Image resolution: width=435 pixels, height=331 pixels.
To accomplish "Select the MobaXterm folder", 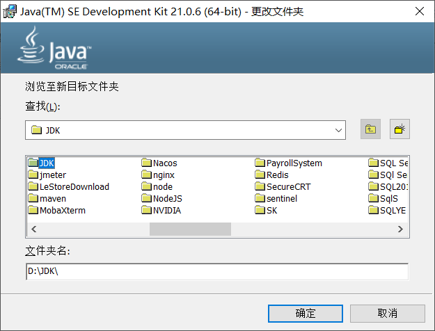I will click(x=62, y=211).
